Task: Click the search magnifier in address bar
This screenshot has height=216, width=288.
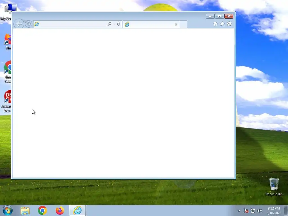Action: (x=109, y=24)
